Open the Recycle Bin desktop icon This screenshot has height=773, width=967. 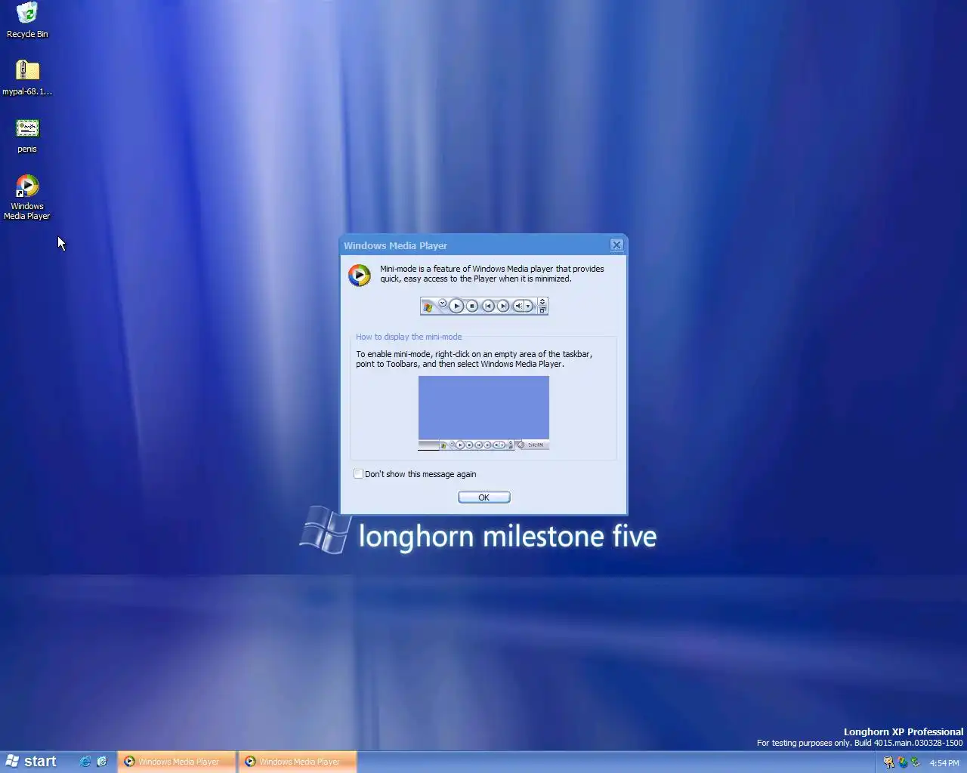[x=27, y=20]
